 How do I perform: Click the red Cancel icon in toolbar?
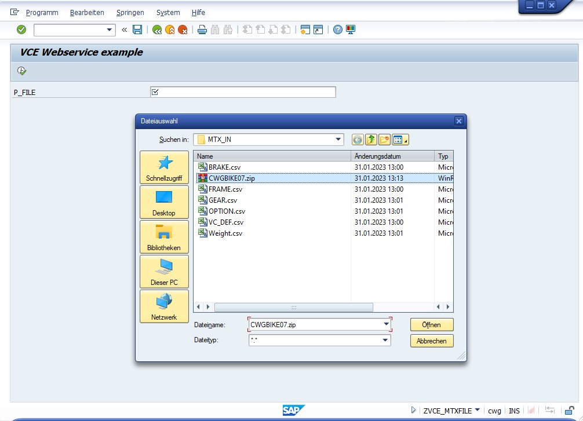(183, 30)
